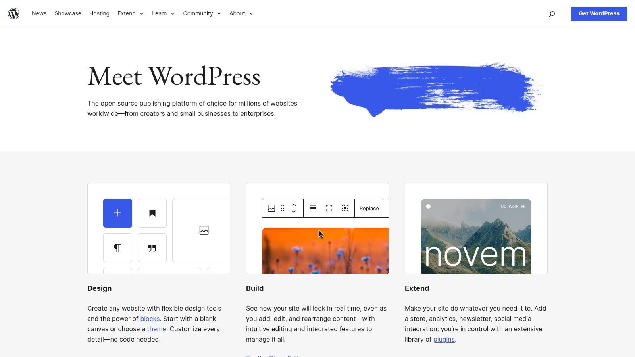635x357 pixels.
Task: Click the image icon in the block toolbar
Action: point(271,208)
